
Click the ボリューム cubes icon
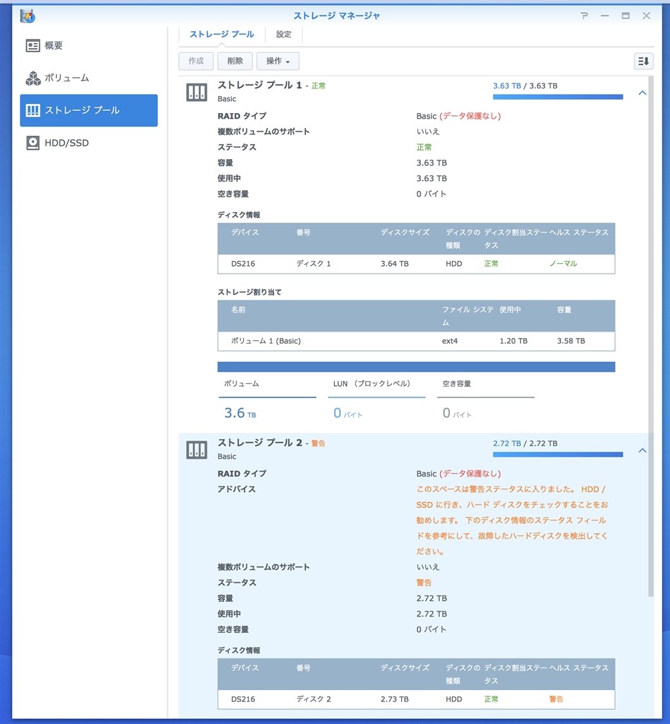33,78
